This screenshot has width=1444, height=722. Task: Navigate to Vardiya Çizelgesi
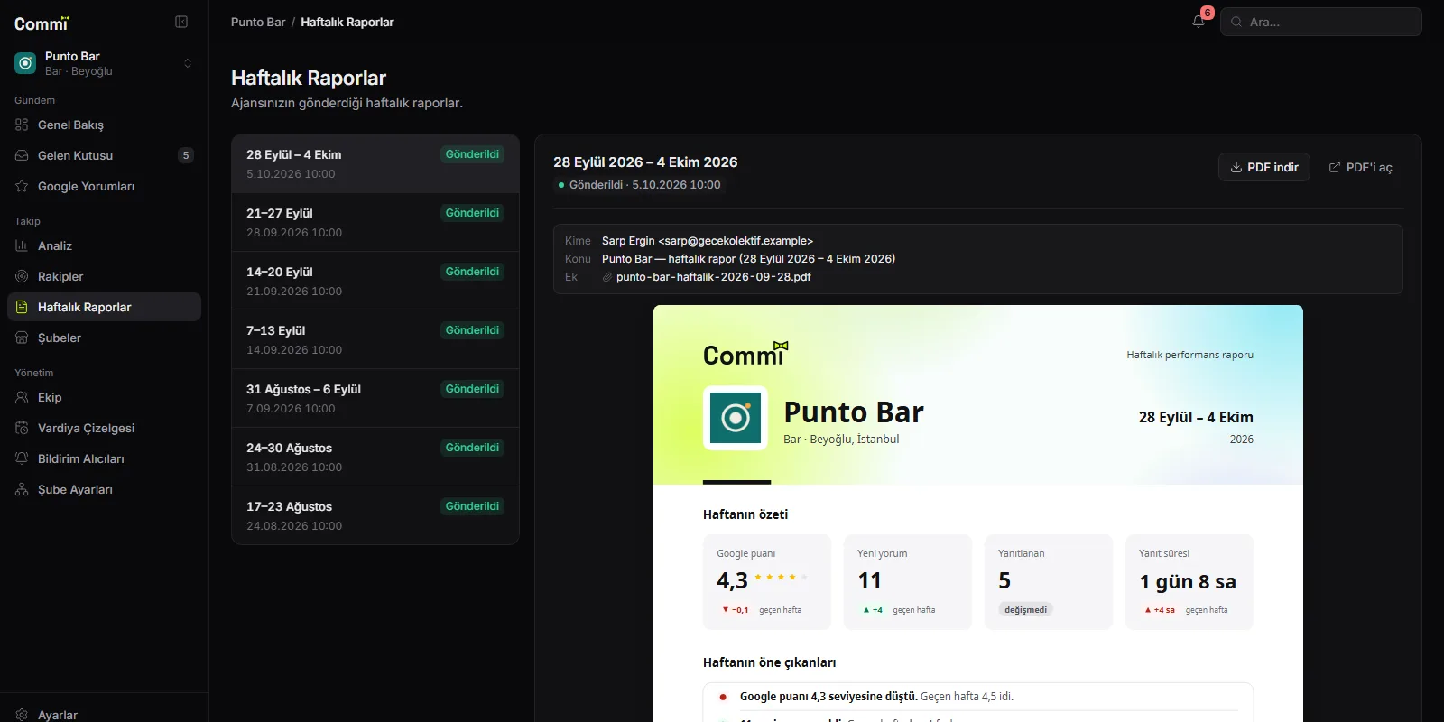coord(105,428)
